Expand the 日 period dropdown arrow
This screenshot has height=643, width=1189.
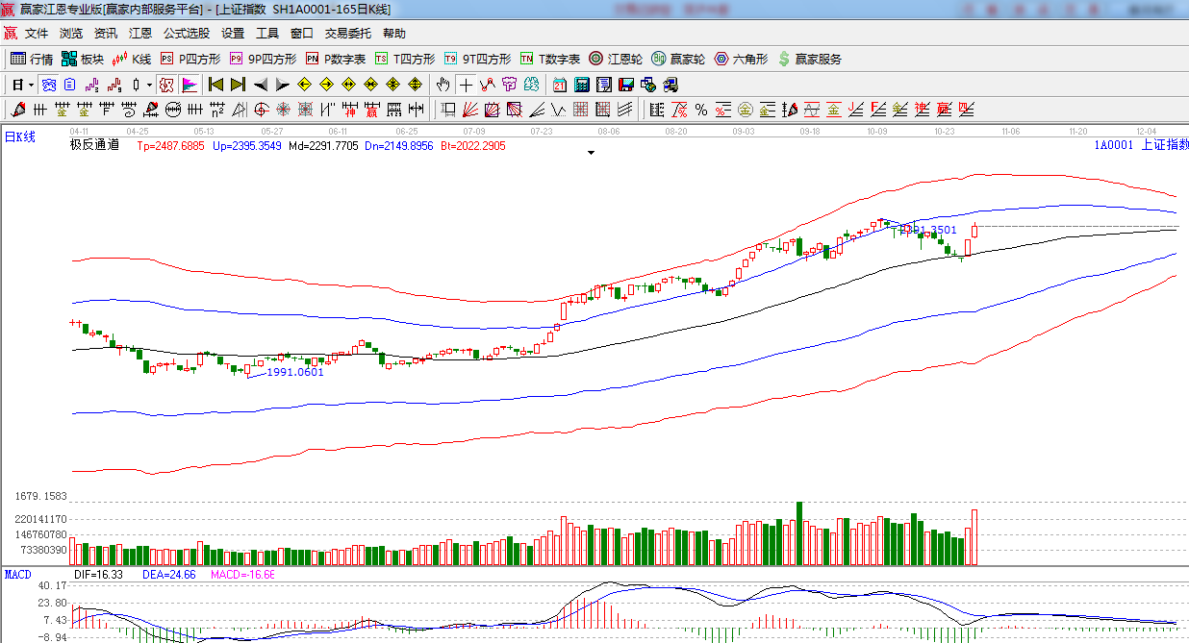point(30,84)
